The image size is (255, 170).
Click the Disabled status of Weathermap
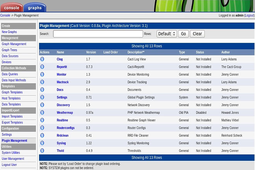click(x=201, y=112)
